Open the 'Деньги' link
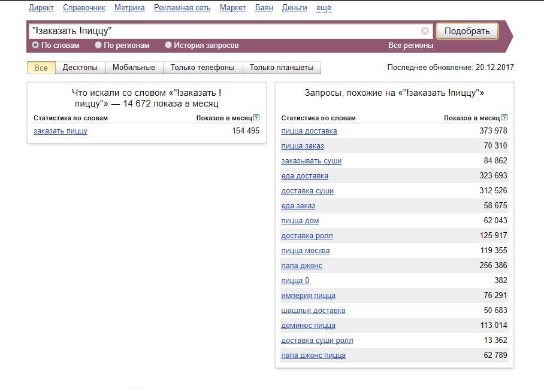The width and height of the screenshot is (544, 389). click(295, 8)
